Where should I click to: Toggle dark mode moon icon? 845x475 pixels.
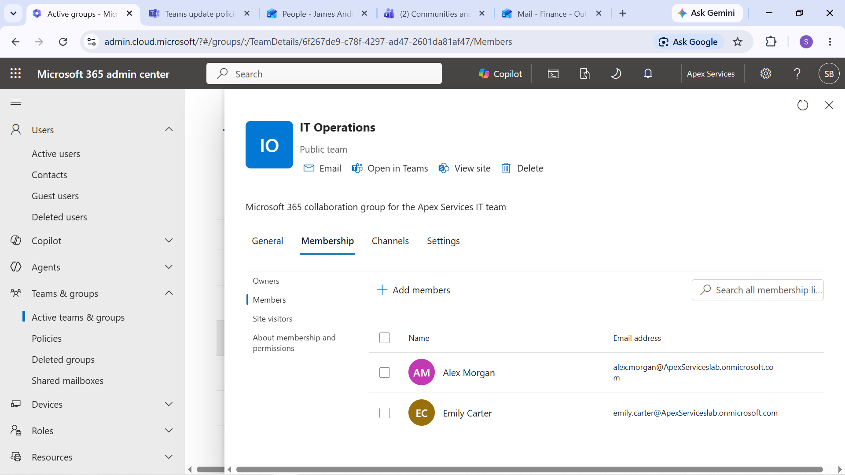click(616, 73)
